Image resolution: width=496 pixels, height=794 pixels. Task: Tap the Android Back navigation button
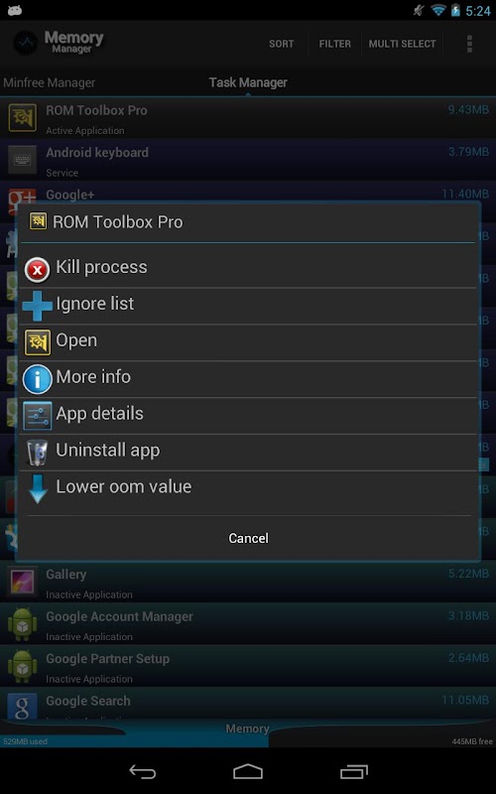143,772
